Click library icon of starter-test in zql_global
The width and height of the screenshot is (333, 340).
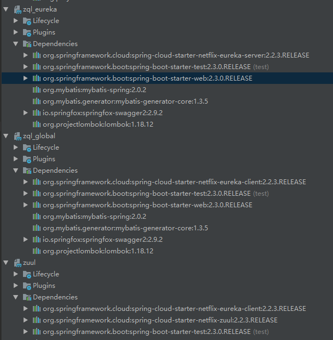(37, 194)
